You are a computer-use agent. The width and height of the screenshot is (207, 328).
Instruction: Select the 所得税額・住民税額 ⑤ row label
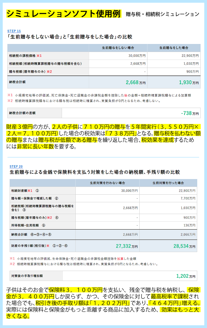(x=28, y=225)
